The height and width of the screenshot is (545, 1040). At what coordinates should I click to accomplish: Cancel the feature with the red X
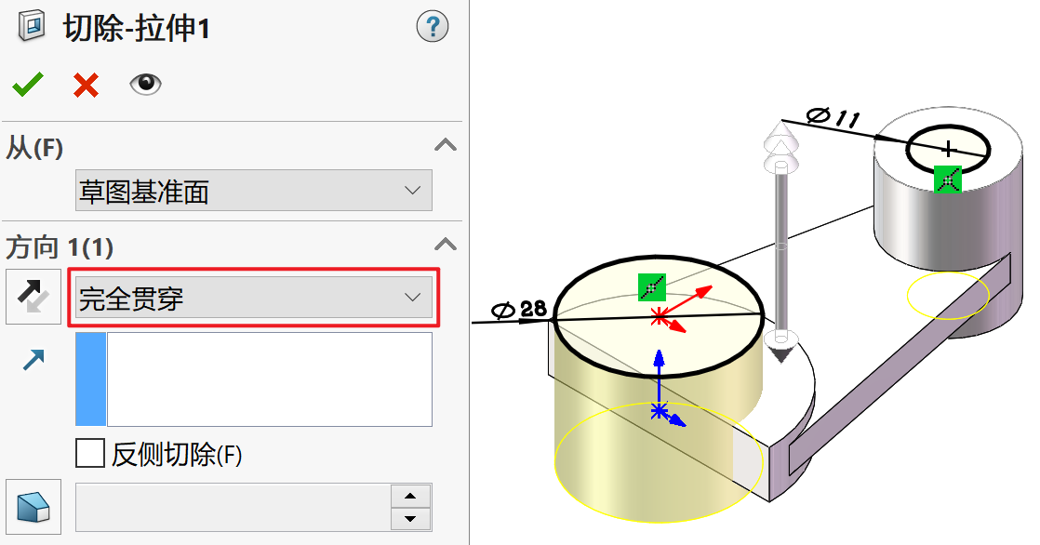coord(87,85)
